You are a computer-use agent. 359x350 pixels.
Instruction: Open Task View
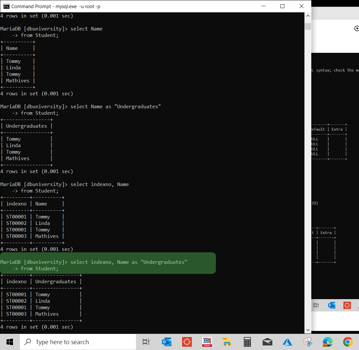click(x=146, y=342)
